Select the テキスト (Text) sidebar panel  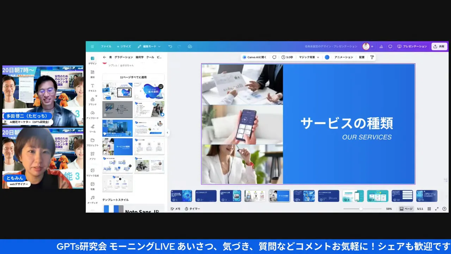point(92,87)
